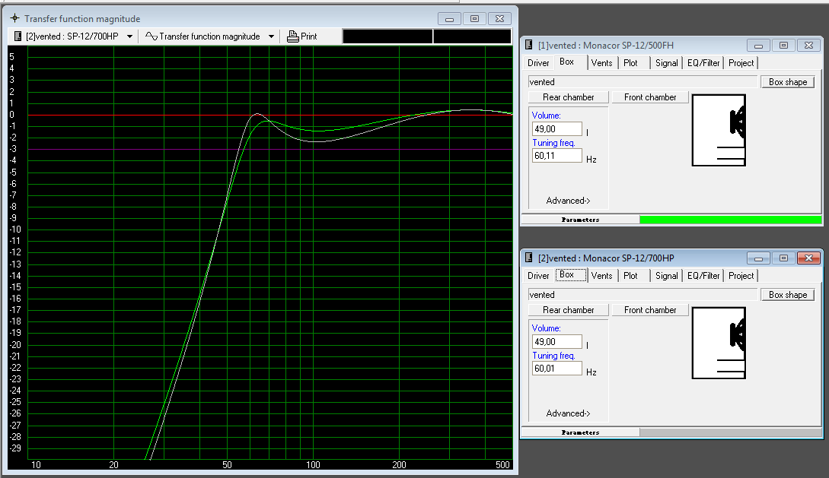
Task: Click the Parameters label in SP-12/500FH window
Action: point(580,220)
